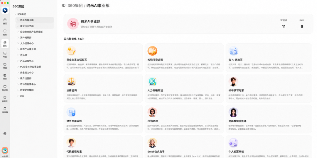Screen dimensions: 317x158
Task: Click the Skill count 6
Action: point(302,26)
